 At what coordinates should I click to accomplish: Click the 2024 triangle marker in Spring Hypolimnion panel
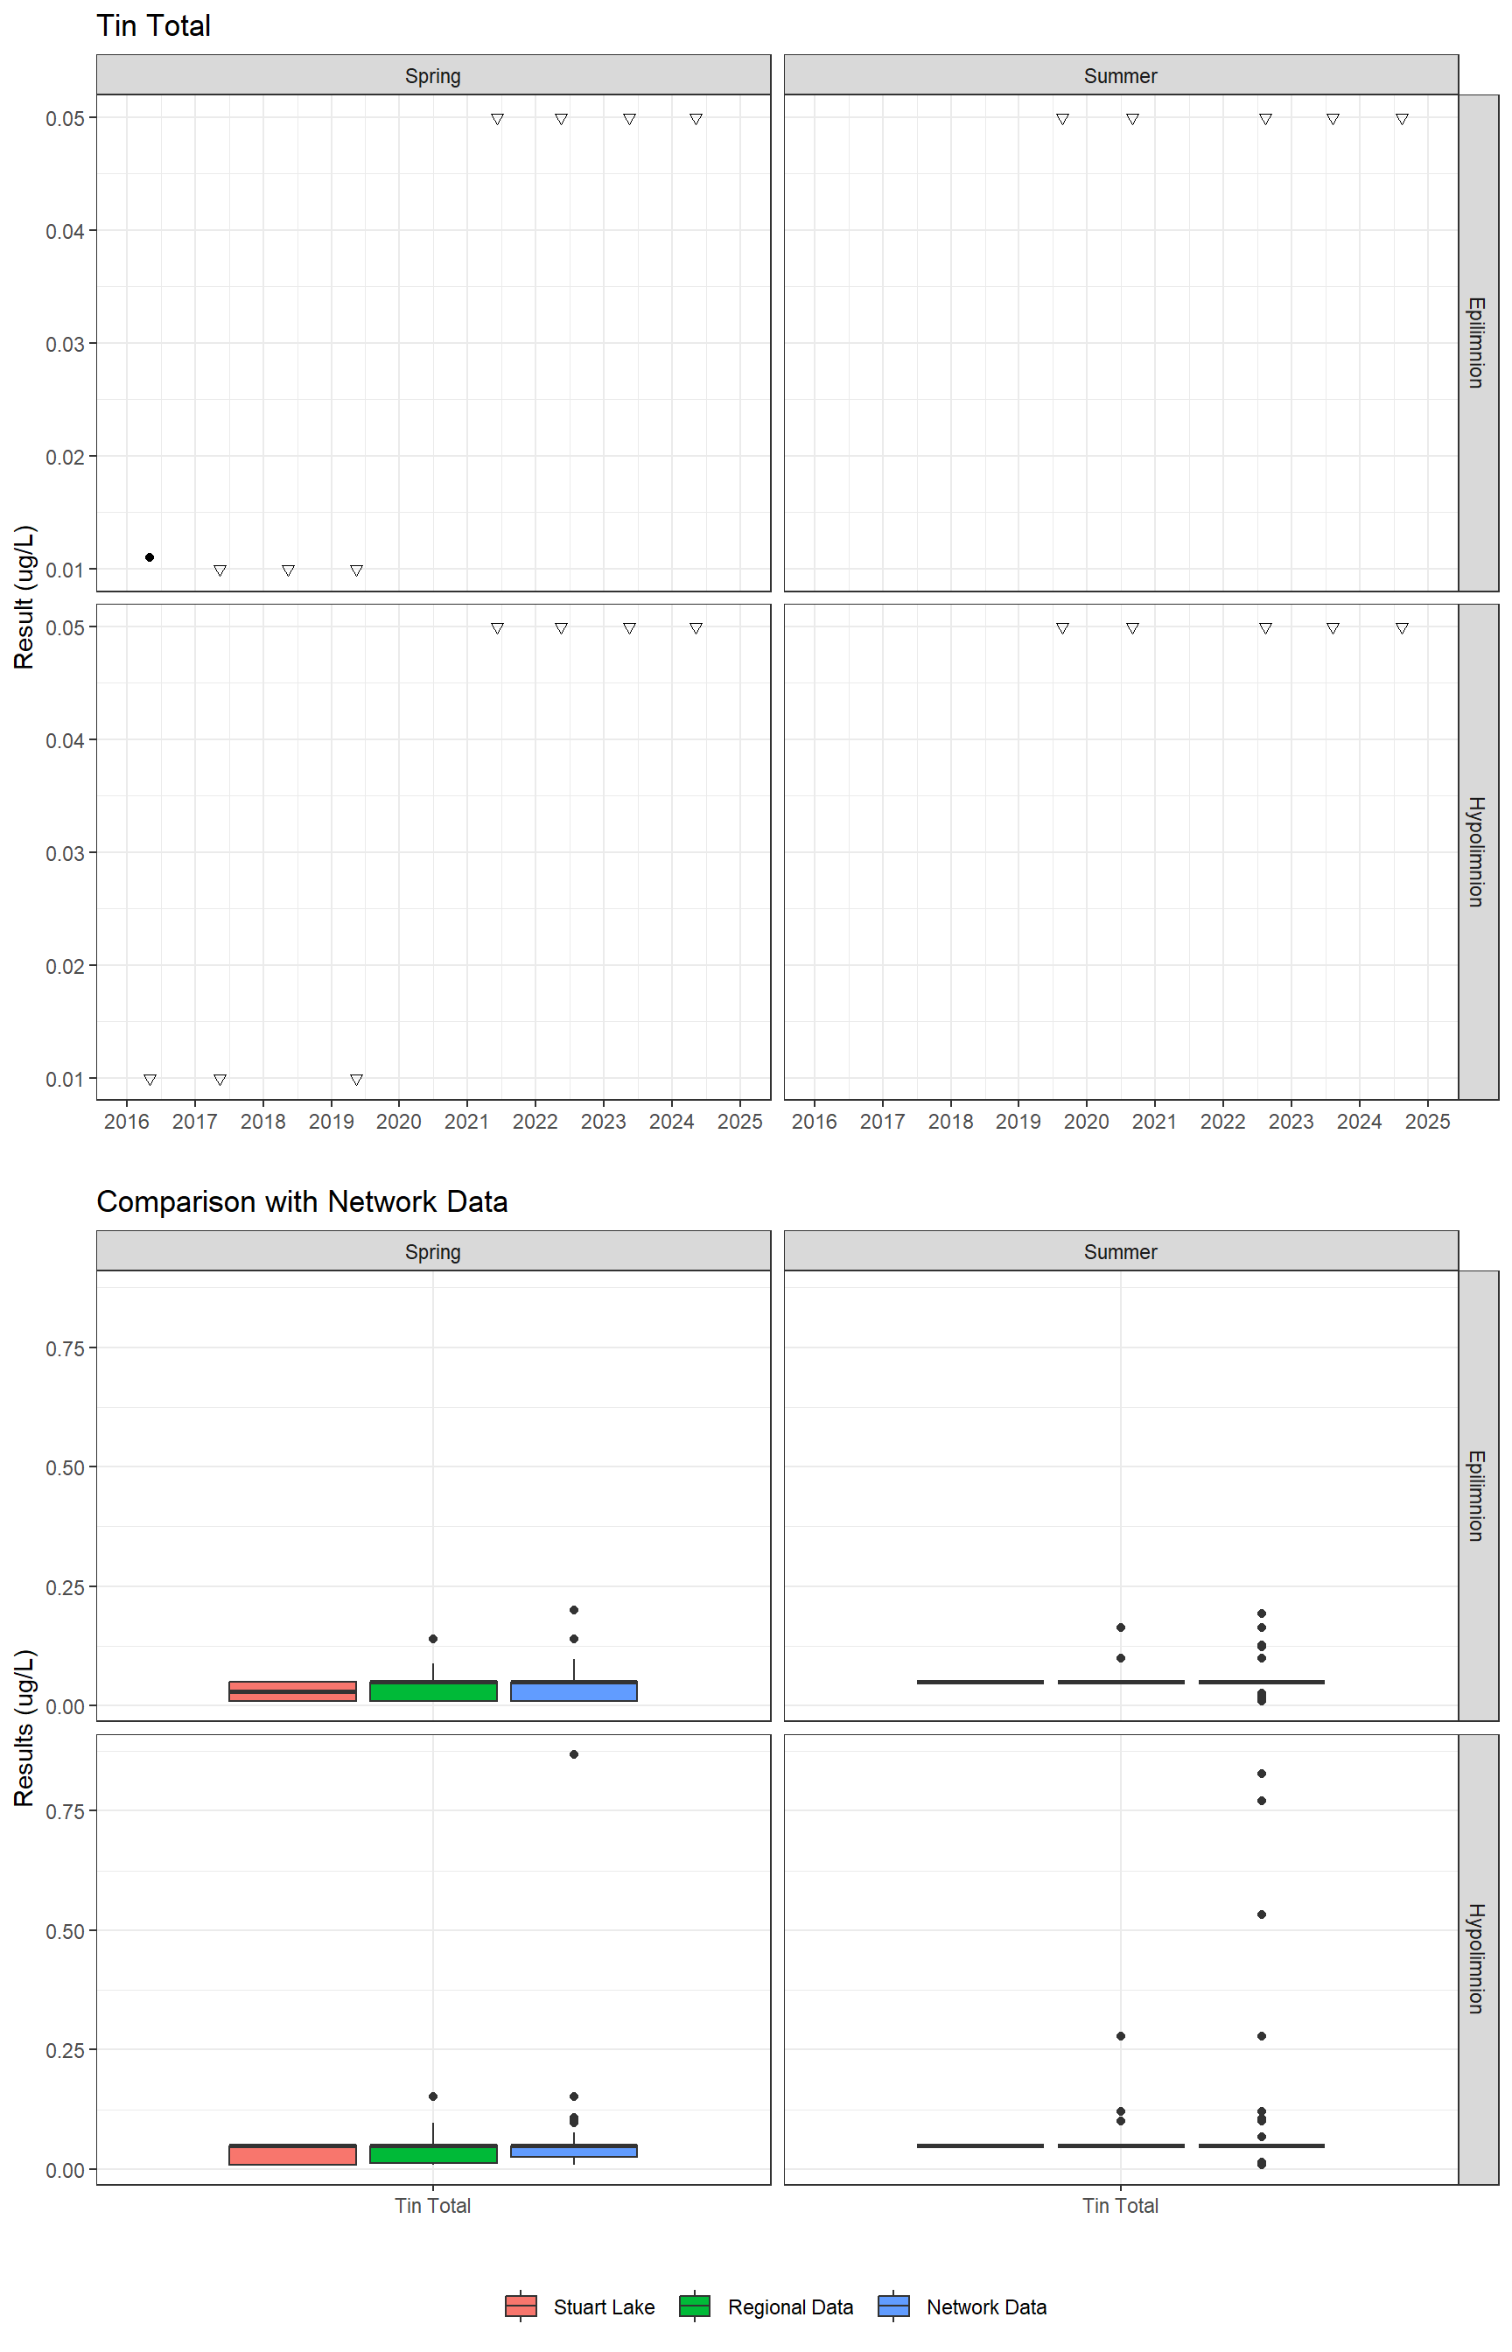695,628
